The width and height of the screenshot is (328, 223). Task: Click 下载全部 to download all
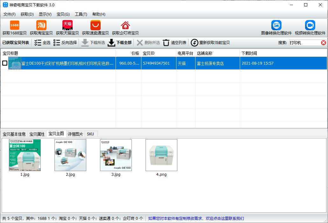tap(120, 43)
